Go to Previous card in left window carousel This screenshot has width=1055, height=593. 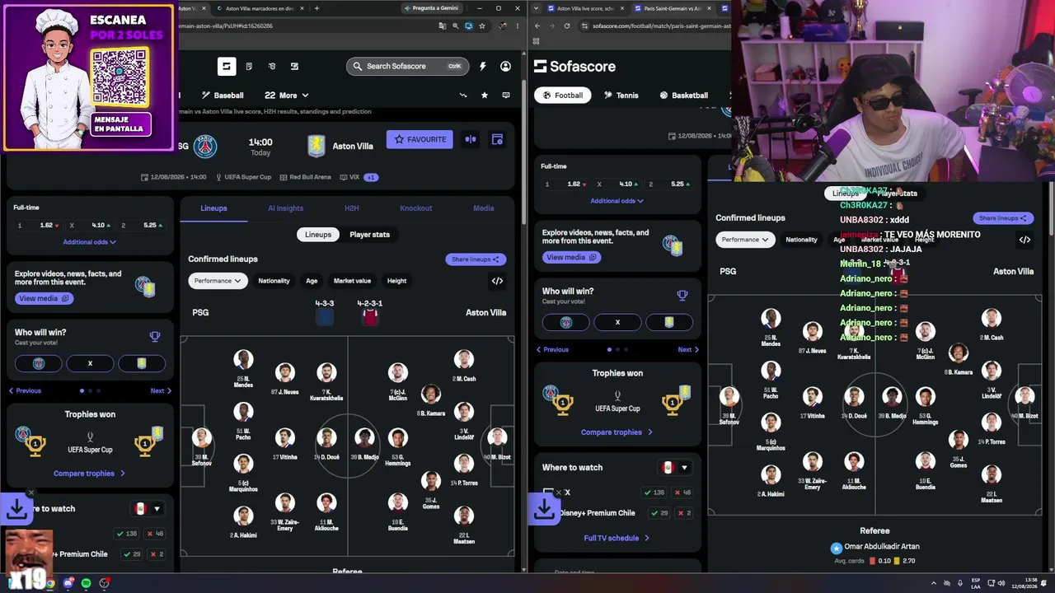click(x=25, y=391)
